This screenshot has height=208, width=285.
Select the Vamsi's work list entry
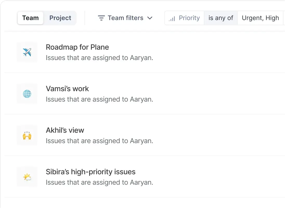67,89
